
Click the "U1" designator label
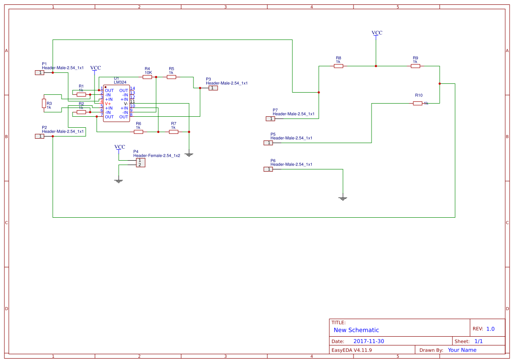point(117,79)
